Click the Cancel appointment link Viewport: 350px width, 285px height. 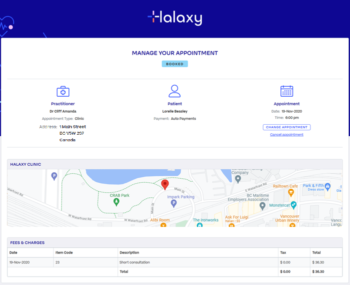[286, 135]
